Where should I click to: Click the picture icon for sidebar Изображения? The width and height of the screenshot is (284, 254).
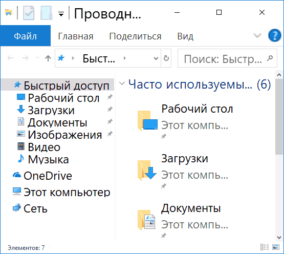click(21, 134)
